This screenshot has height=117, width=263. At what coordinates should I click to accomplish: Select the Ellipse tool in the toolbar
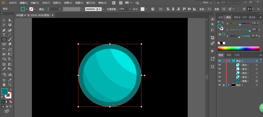4,40
